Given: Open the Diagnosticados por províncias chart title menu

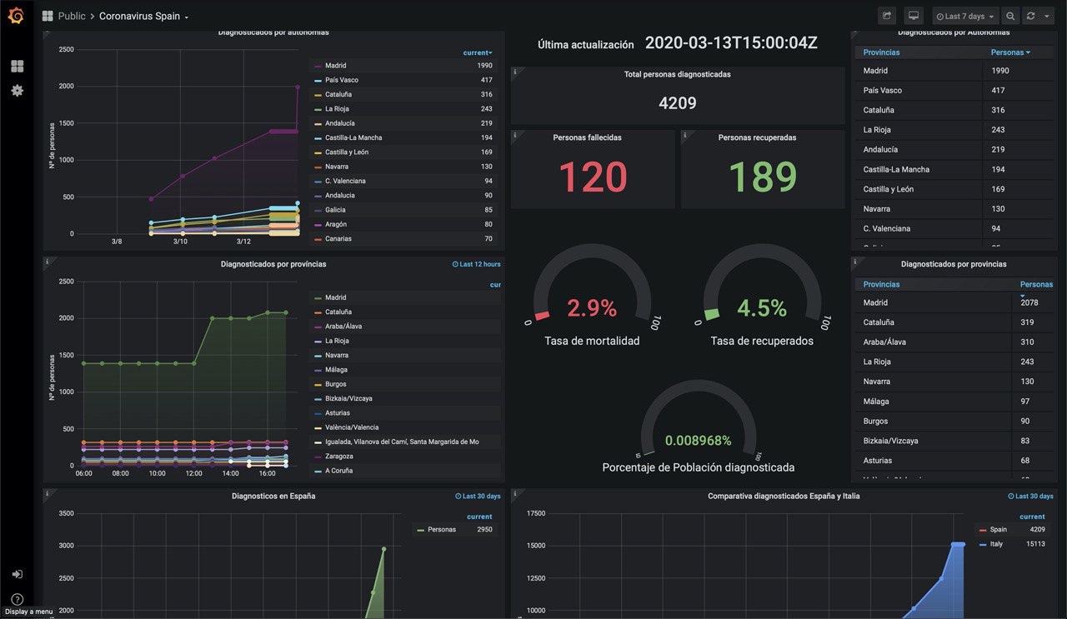Looking at the screenshot, I should point(273,264).
